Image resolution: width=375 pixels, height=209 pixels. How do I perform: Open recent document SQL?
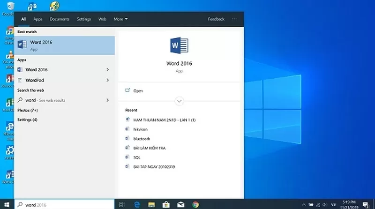[136, 157]
